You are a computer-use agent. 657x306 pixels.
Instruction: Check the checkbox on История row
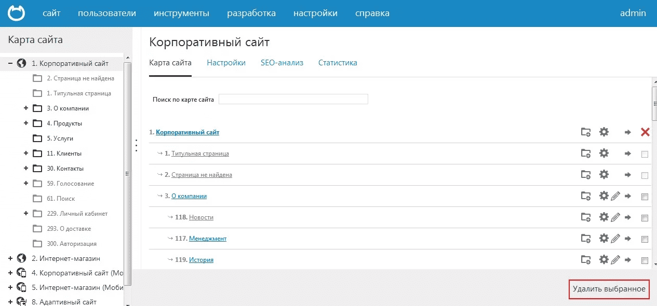pyautogui.click(x=645, y=259)
